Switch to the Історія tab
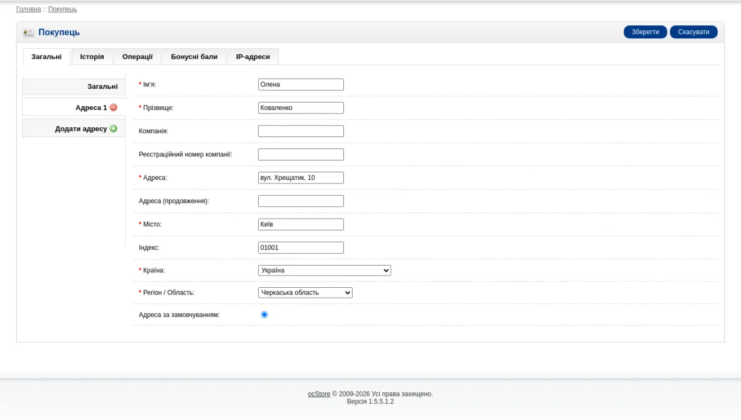The width and height of the screenshot is (741, 420). [x=92, y=57]
